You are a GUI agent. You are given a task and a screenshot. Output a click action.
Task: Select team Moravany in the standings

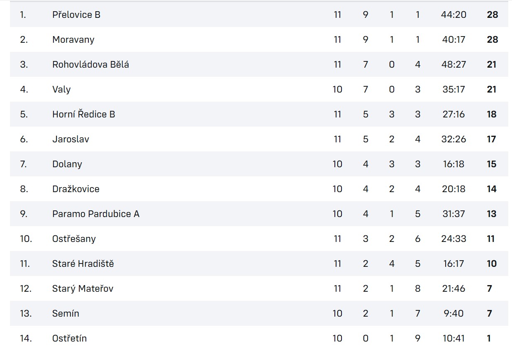(x=73, y=39)
